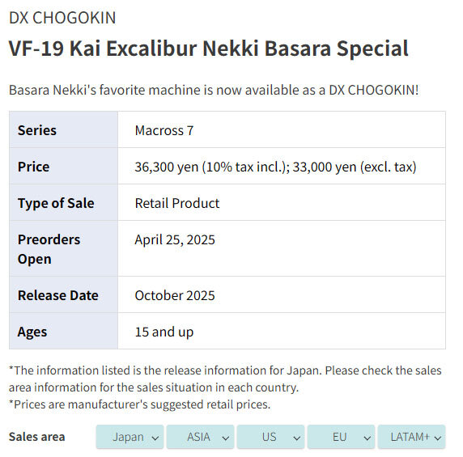Click the arrow icon beside LATAM+
463x457 pixels.
pos(438,438)
